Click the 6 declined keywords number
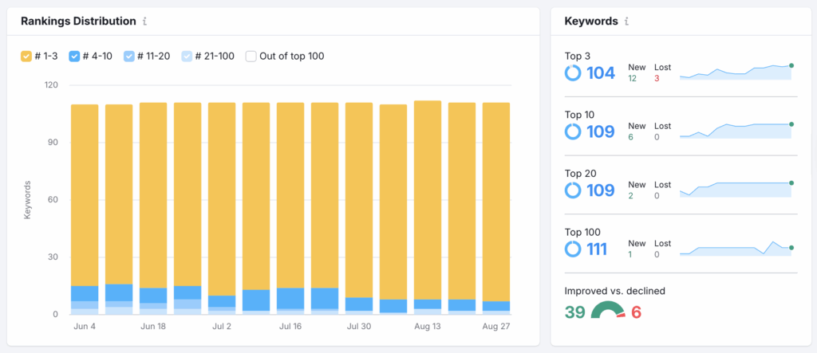This screenshot has width=817, height=353. click(x=637, y=312)
